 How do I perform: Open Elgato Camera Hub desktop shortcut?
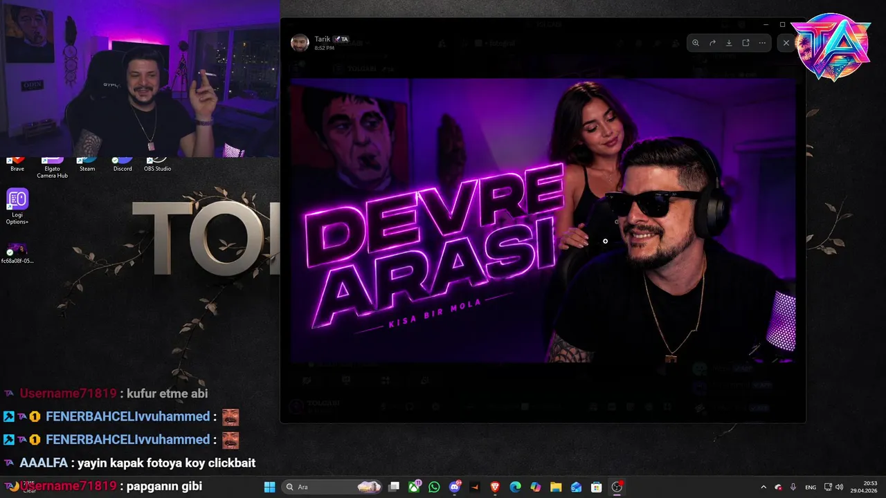pyautogui.click(x=53, y=168)
